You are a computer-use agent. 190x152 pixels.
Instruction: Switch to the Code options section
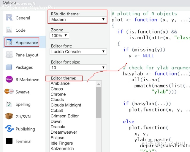click(x=24, y=30)
